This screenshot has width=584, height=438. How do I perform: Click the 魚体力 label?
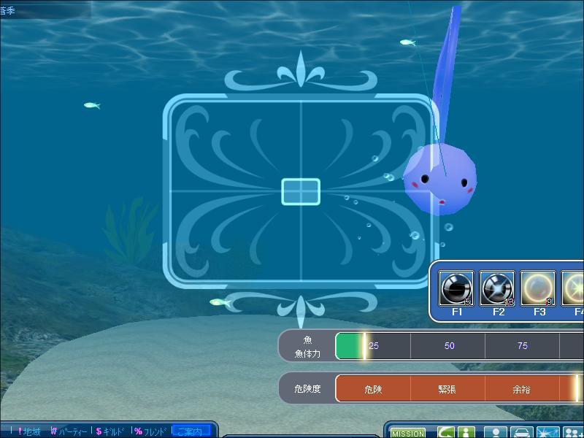(x=307, y=353)
